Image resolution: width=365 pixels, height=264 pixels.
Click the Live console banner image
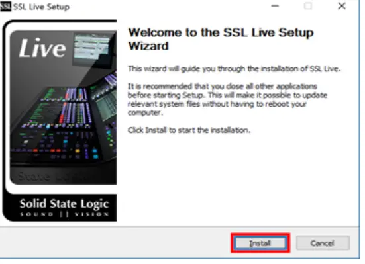coord(64,107)
